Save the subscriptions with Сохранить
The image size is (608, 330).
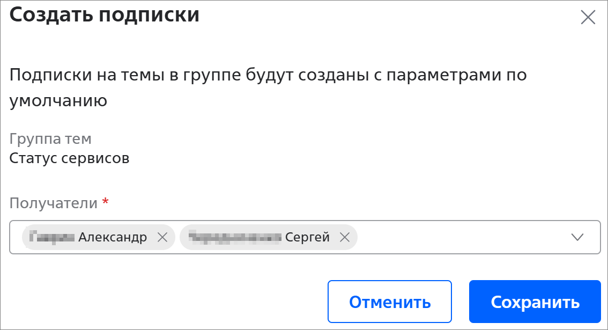click(x=535, y=302)
